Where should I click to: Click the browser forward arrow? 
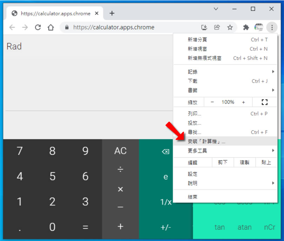pyautogui.click(x=25, y=27)
